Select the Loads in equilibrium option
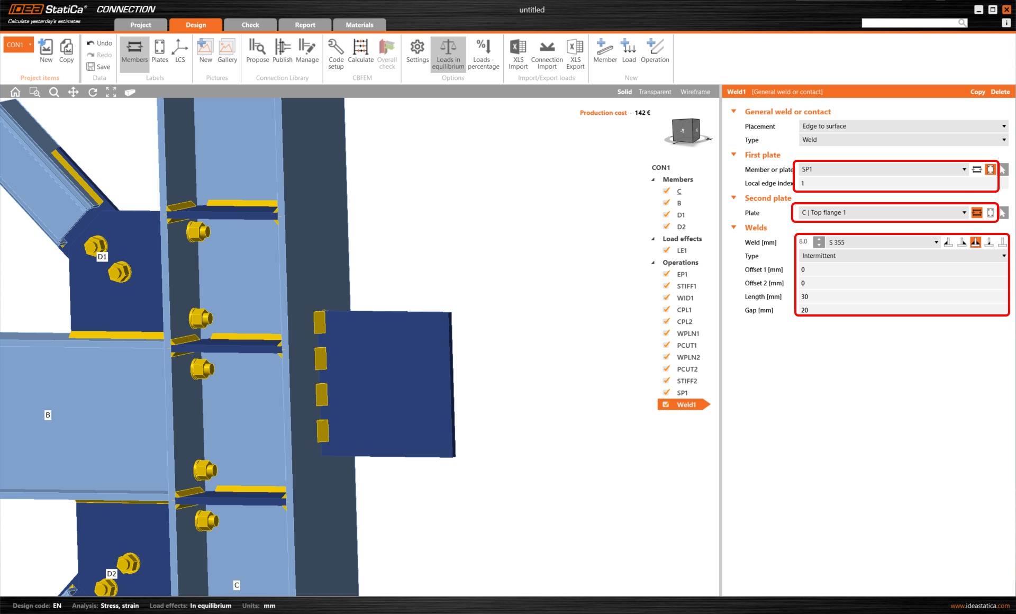1016x614 pixels. click(448, 53)
